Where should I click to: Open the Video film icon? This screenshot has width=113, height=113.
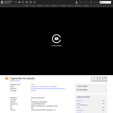(23, 2)
